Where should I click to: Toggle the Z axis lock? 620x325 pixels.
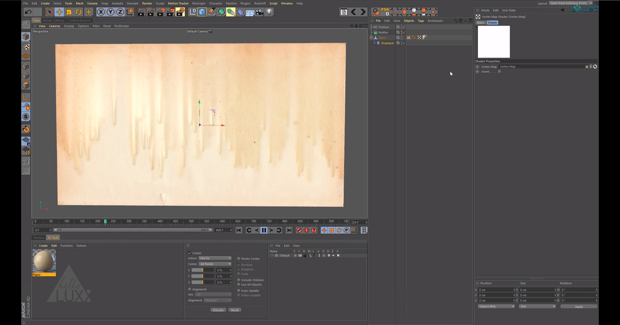point(120,12)
